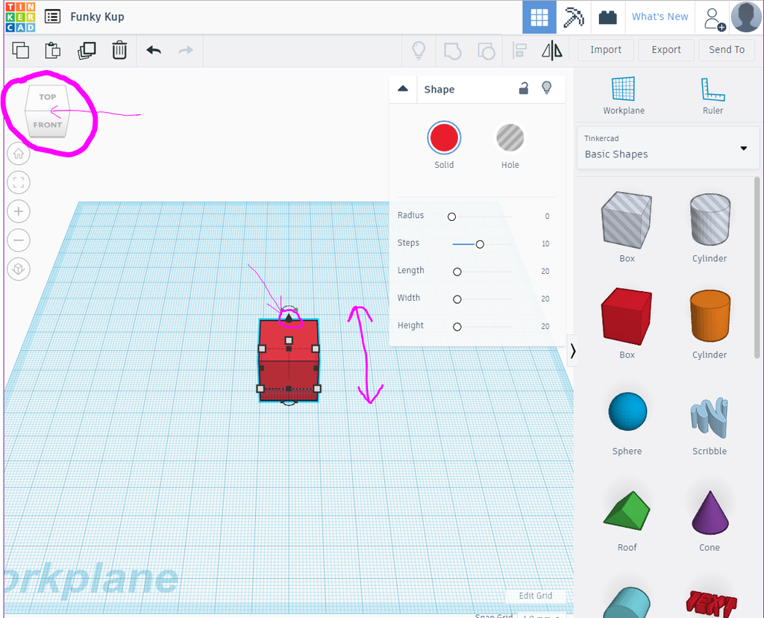Open Bricks mode icon
Screen dimensions: 764x618
tap(607, 17)
